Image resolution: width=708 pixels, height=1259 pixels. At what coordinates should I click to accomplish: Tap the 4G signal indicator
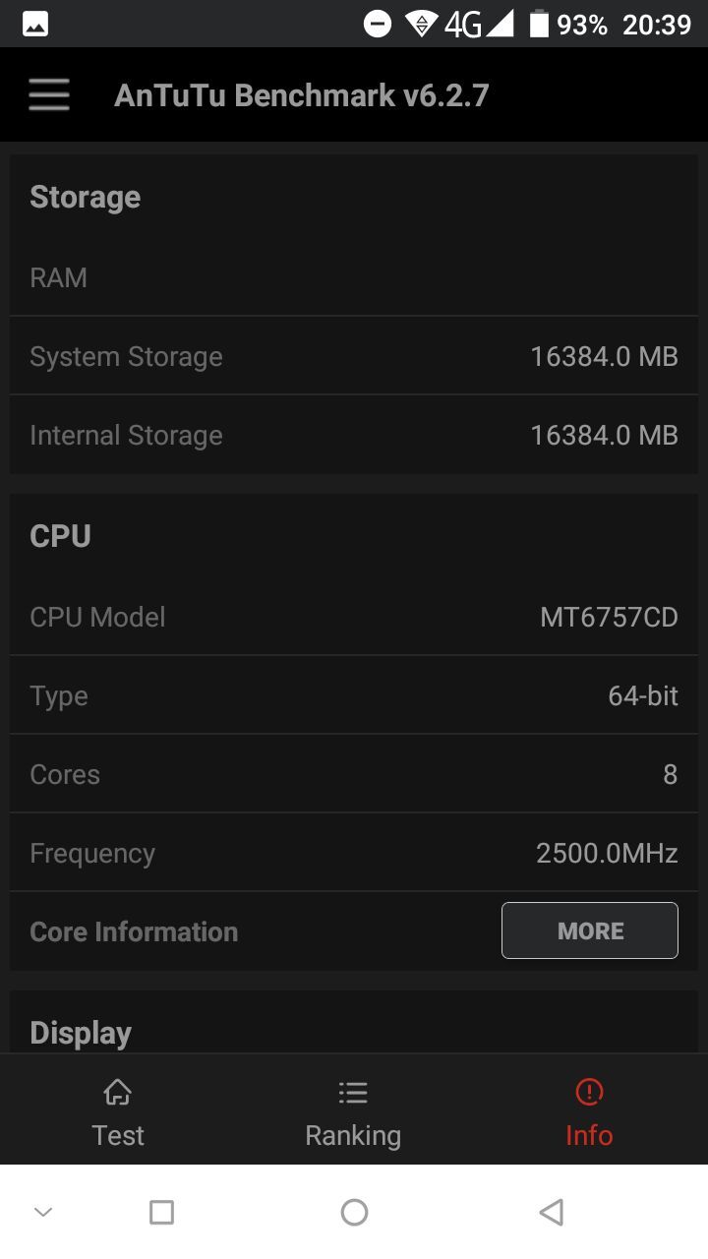[462, 22]
